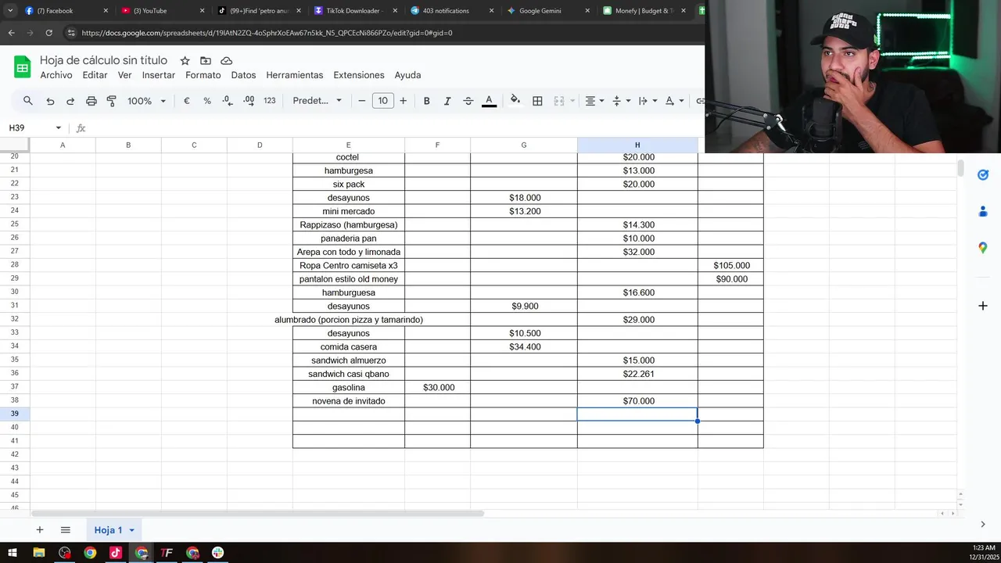Toggle italic formatting

click(447, 101)
